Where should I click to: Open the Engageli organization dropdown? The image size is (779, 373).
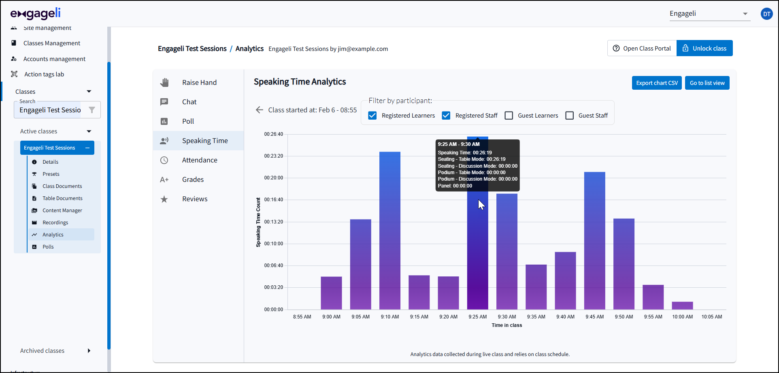710,14
